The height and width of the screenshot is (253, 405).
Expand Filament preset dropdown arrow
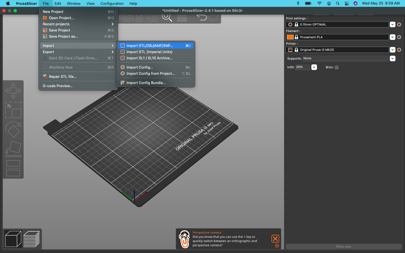[393, 37]
